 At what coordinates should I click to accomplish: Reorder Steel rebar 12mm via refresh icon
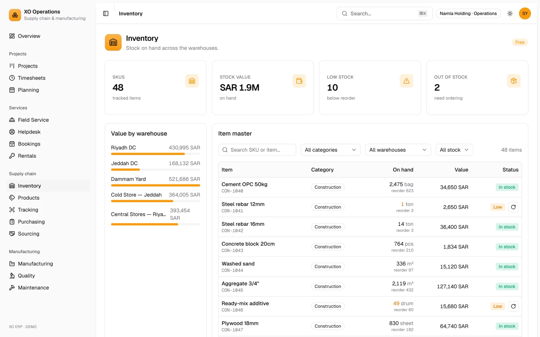(513, 207)
